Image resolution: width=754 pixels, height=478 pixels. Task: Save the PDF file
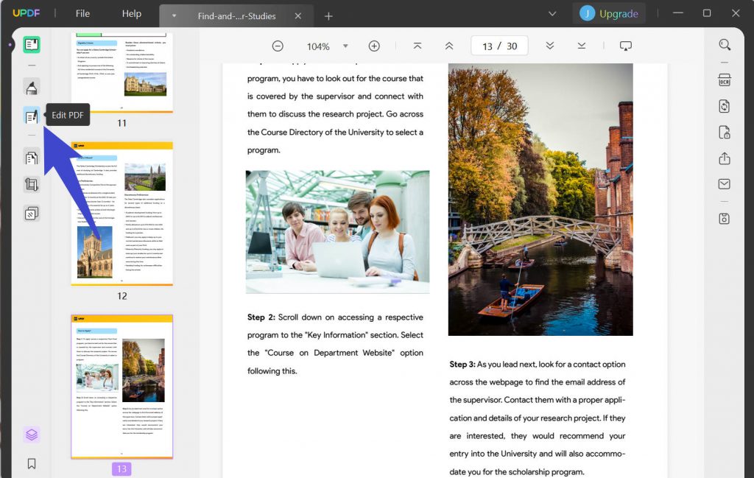click(724, 218)
